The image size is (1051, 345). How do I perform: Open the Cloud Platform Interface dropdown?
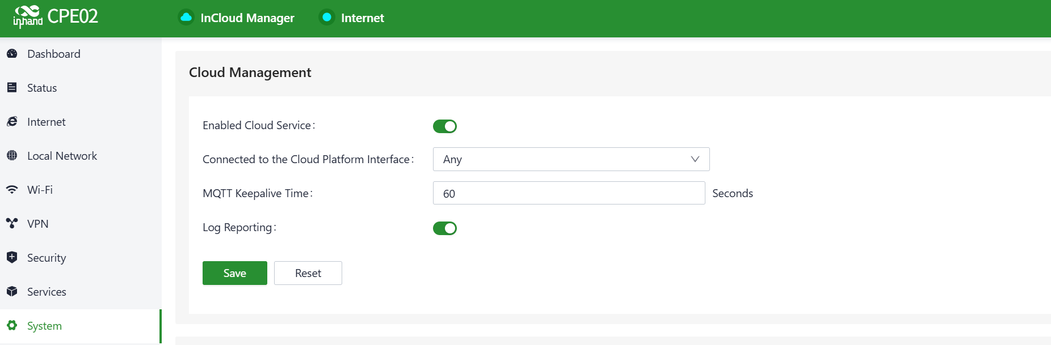tap(570, 159)
